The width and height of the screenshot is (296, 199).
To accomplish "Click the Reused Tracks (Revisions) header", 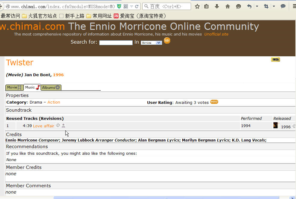I will [35, 119].
